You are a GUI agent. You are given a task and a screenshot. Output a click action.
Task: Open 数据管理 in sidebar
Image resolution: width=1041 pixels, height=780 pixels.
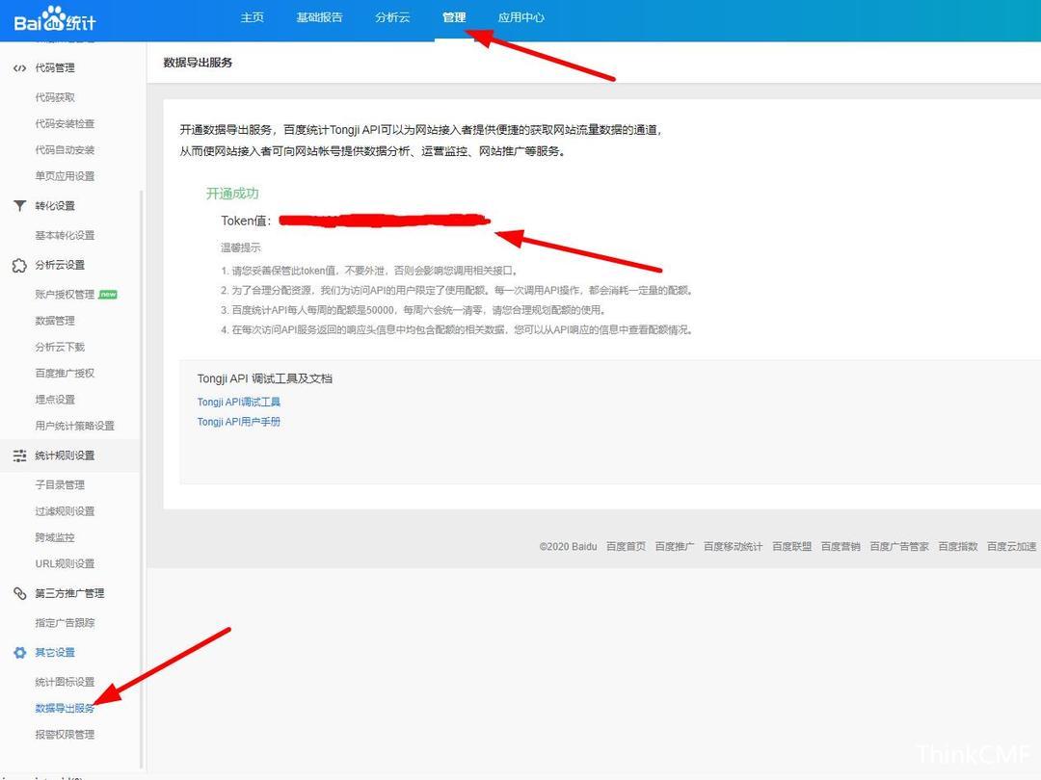point(55,321)
